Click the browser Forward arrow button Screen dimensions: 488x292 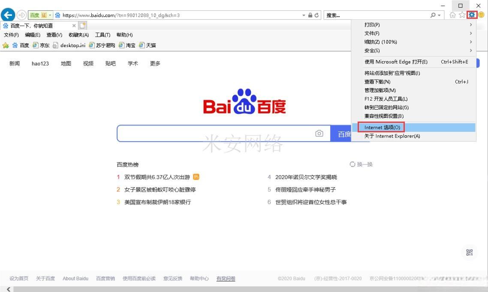tap(21, 15)
